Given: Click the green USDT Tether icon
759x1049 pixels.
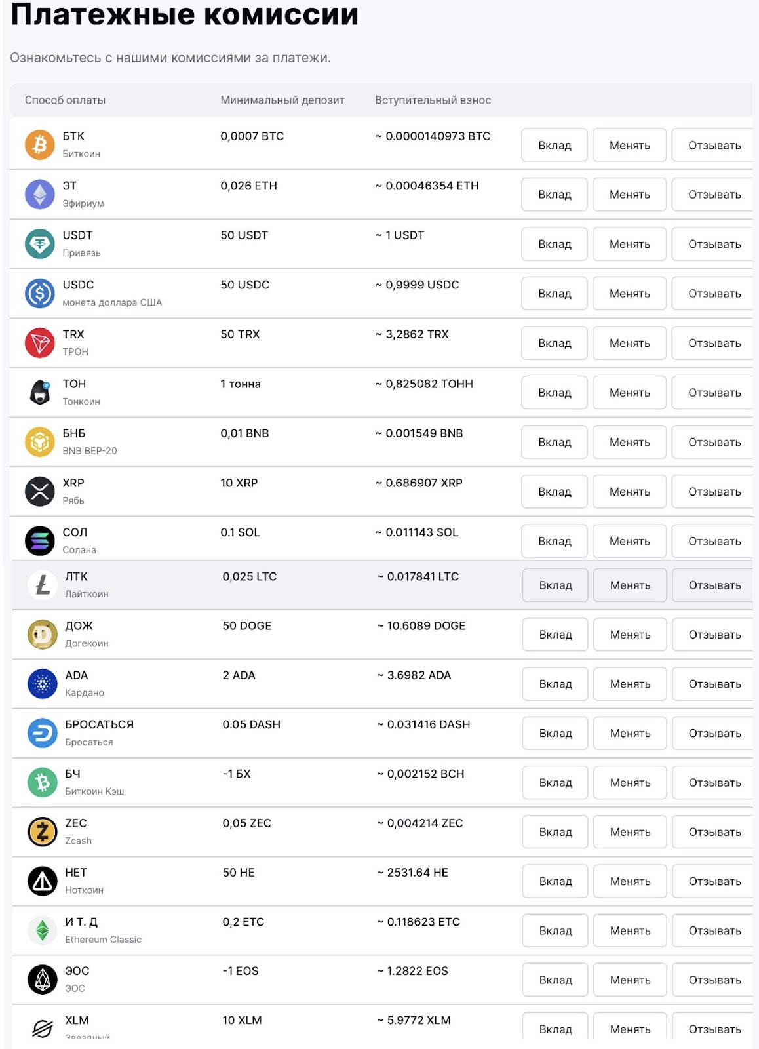Looking at the screenshot, I should click(40, 244).
